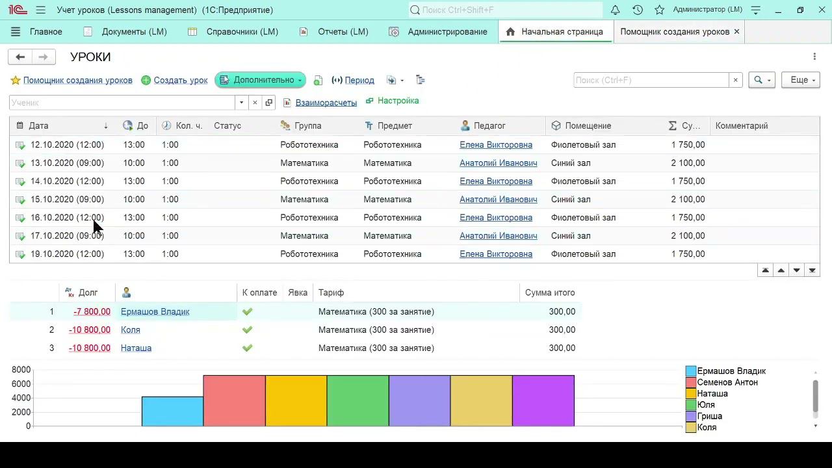Open service settings lines menu in title bar

coord(755,10)
